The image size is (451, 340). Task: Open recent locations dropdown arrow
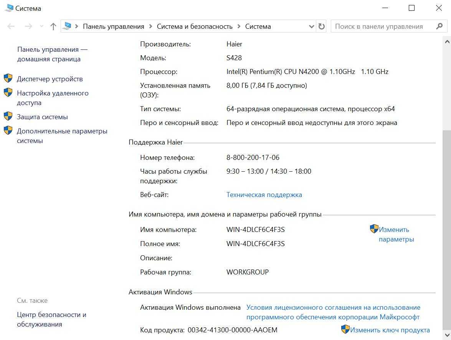[41, 26]
